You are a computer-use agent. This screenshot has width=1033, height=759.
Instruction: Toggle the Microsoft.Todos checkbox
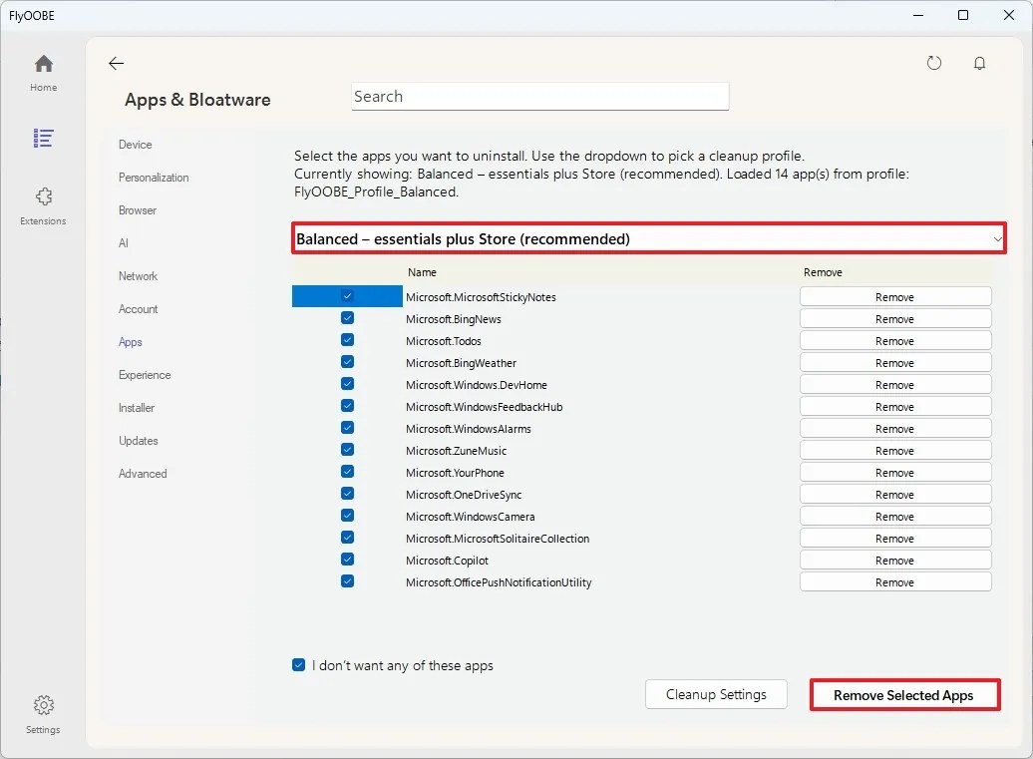347,339
